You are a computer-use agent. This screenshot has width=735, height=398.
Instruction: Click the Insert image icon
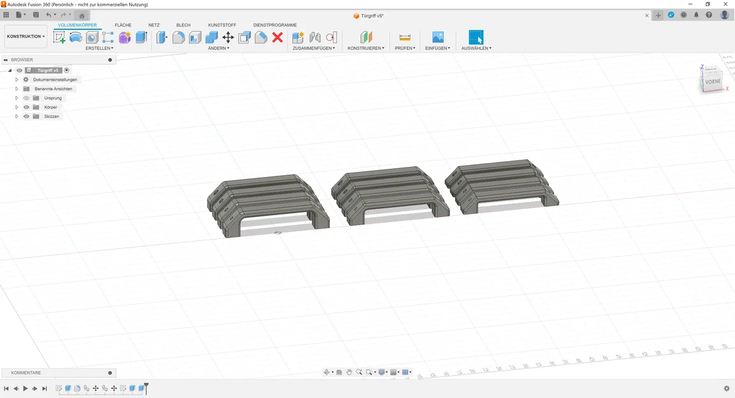point(438,37)
